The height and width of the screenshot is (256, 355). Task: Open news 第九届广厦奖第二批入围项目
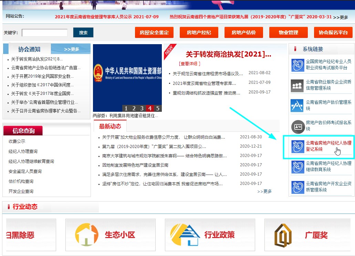154,147
